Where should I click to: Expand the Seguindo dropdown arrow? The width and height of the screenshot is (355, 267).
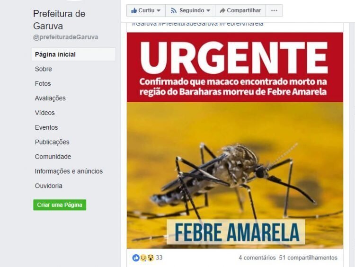click(208, 10)
